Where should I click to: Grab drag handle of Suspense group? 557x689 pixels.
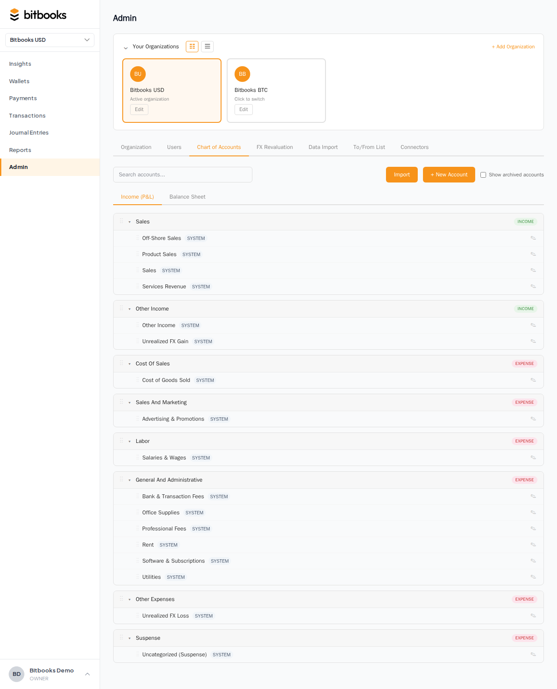121,638
